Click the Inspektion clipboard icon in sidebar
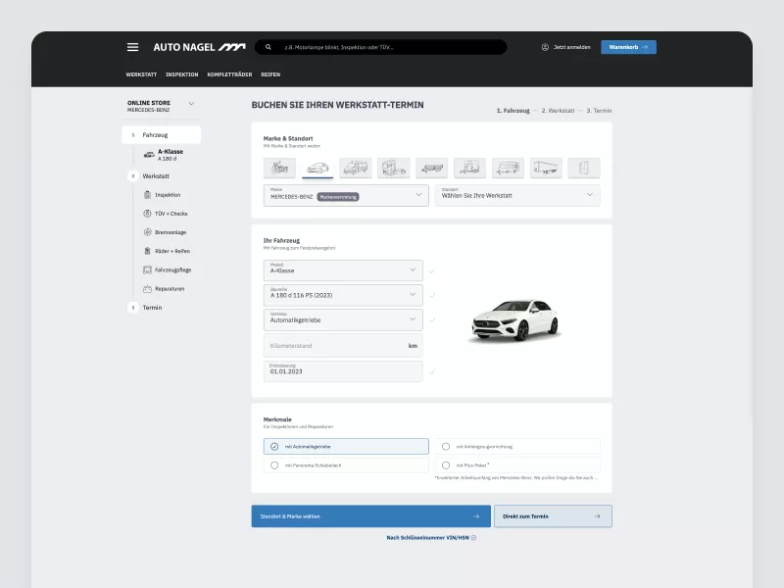The width and height of the screenshot is (784, 588). point(147,195)
